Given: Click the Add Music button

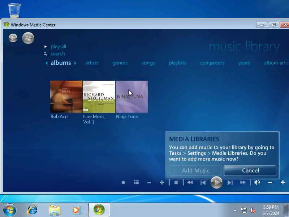Looking at the screenshot, I should pyautogui.click(x=195, y=170).
